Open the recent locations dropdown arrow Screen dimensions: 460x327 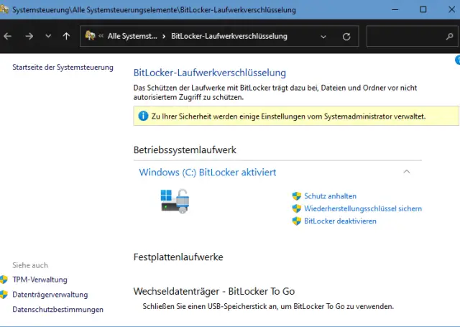pyautogui.click(x=48, y=36)
